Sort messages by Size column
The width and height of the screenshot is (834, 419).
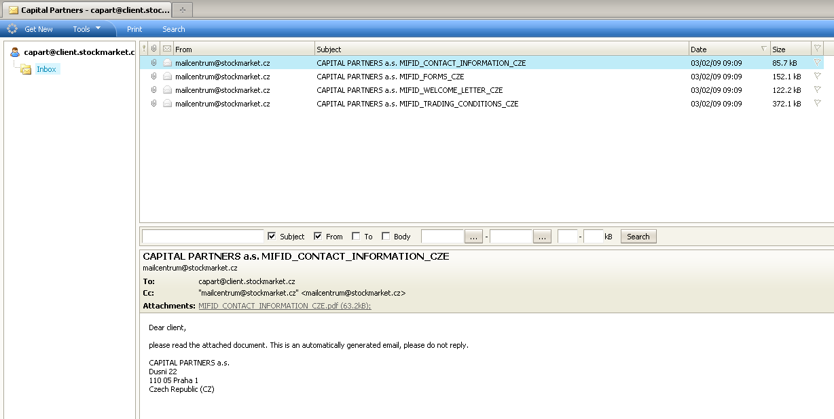tap(791, 49)
